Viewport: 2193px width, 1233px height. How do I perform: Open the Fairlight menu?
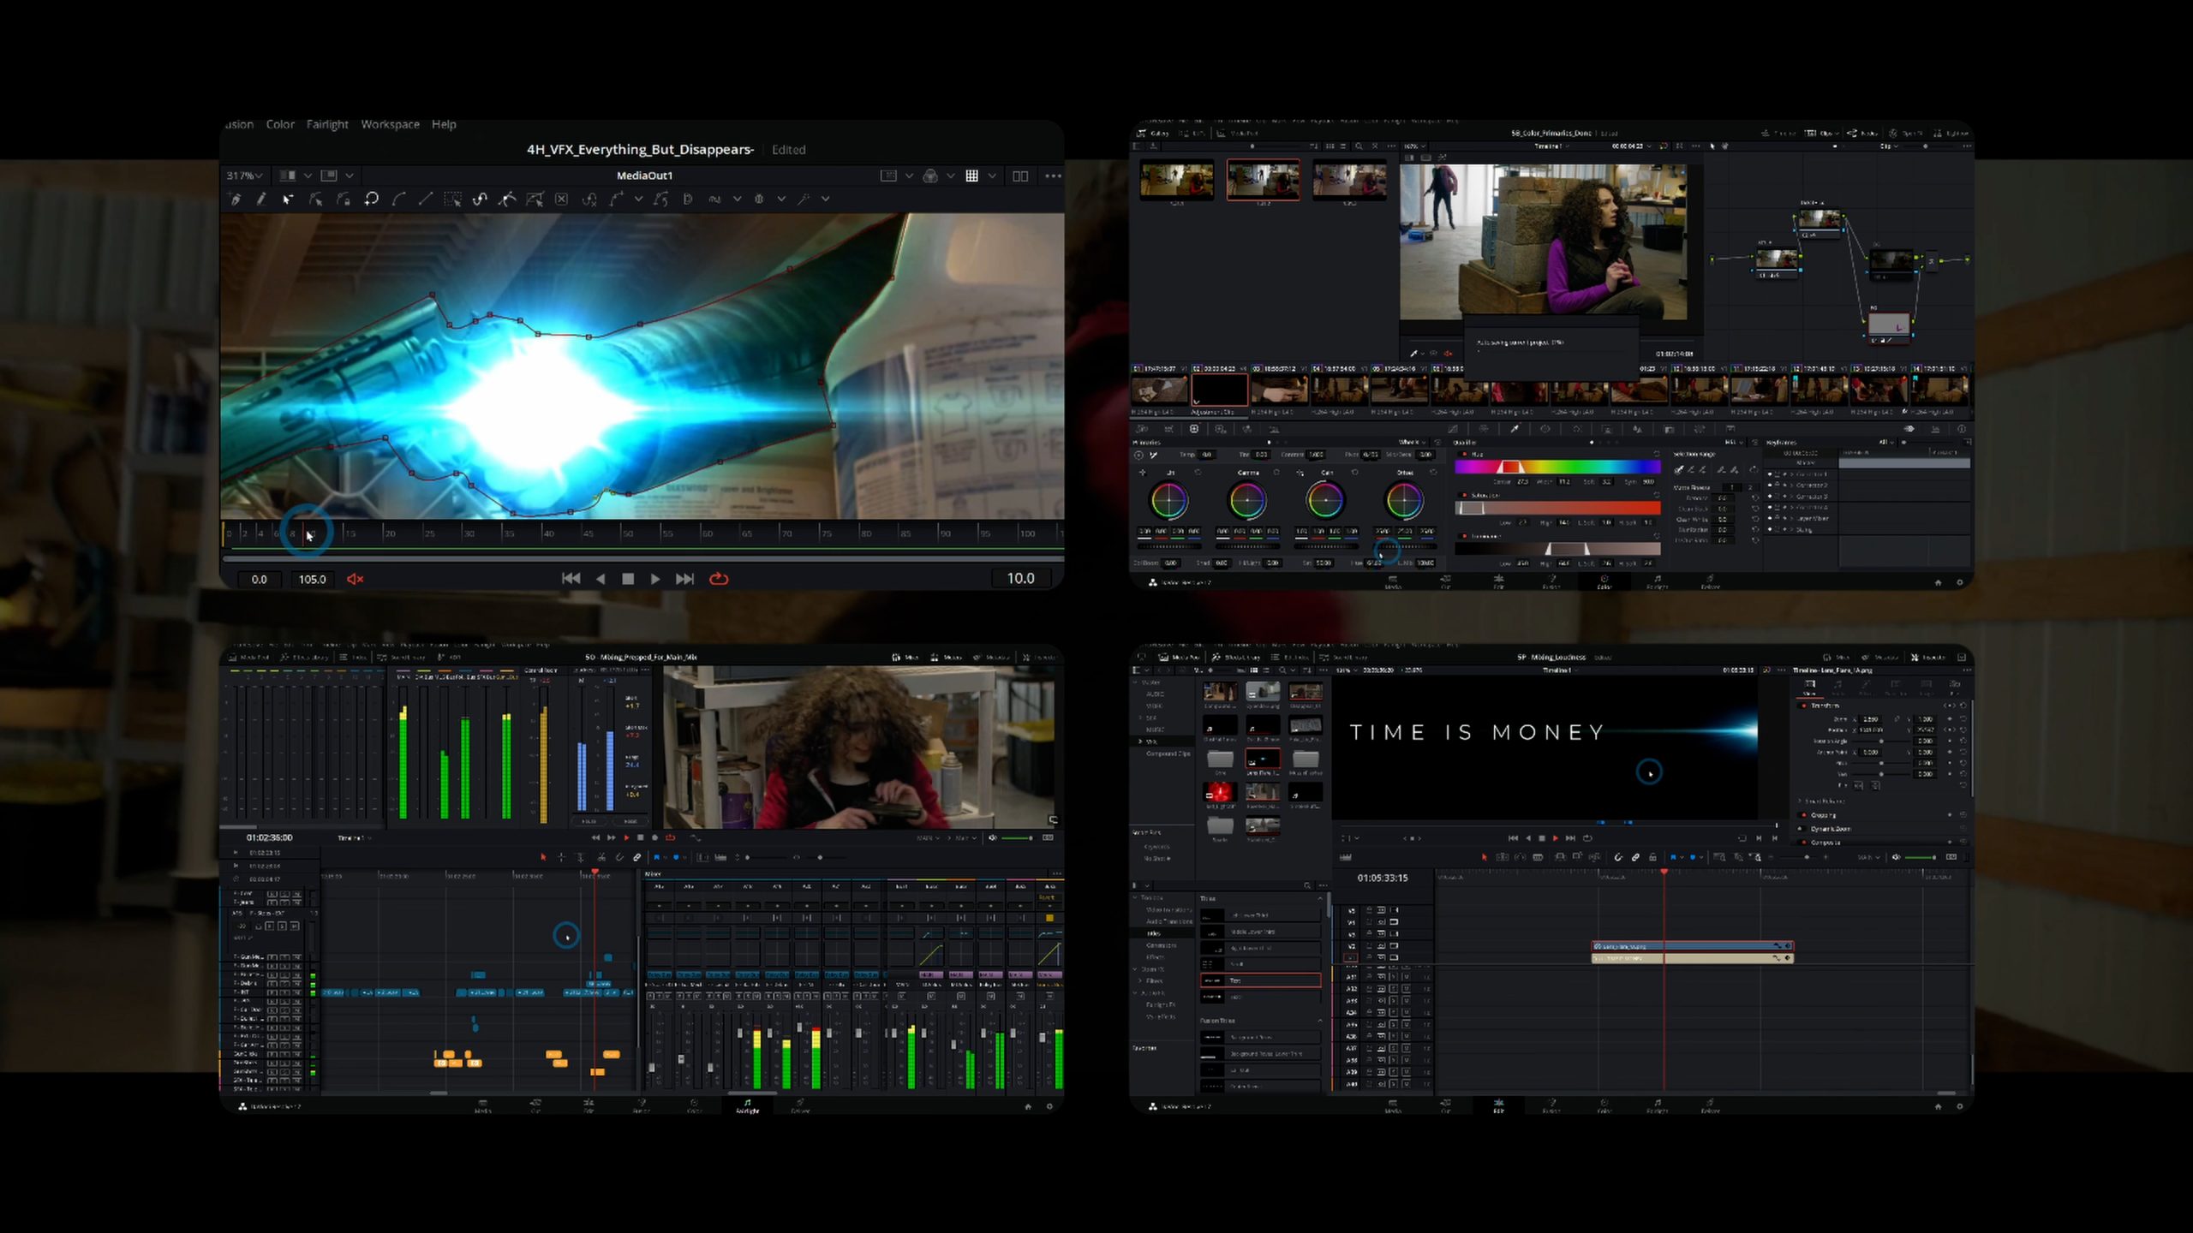(x=327, y=124)
